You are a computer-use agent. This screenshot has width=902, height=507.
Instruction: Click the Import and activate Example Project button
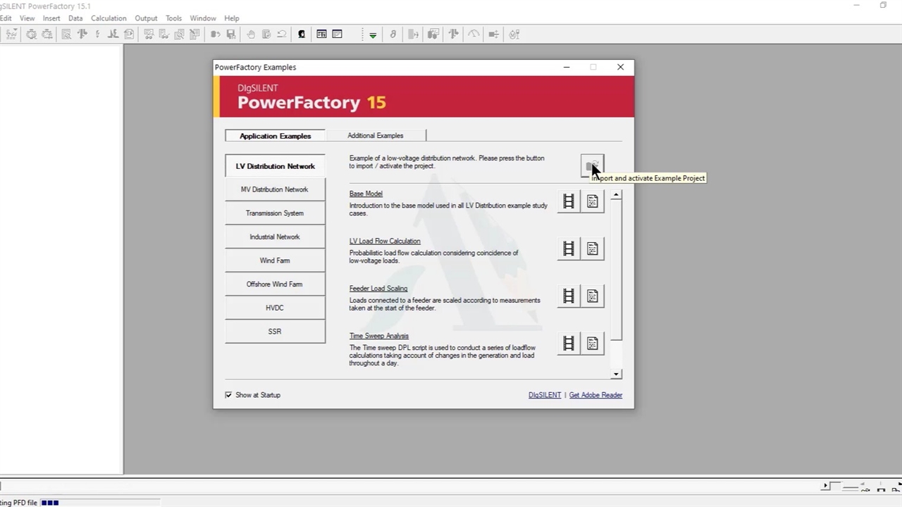[x=591, y=166]
